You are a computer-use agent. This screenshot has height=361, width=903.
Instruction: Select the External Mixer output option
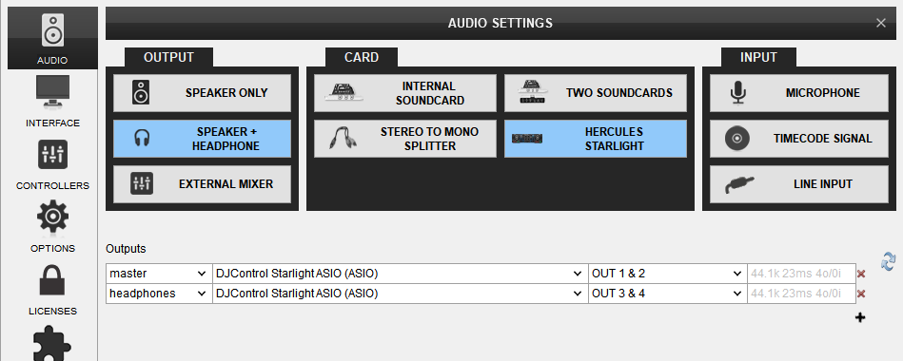coord(202,184)
